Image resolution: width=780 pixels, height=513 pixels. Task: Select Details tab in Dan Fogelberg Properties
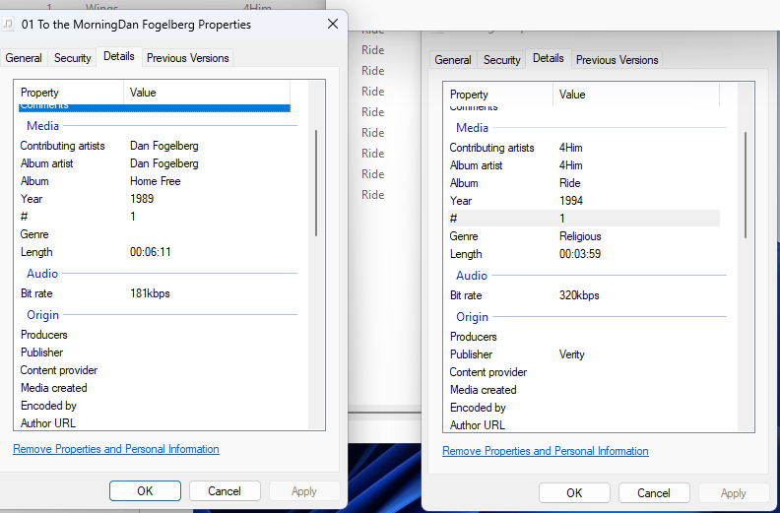(119, 56)
